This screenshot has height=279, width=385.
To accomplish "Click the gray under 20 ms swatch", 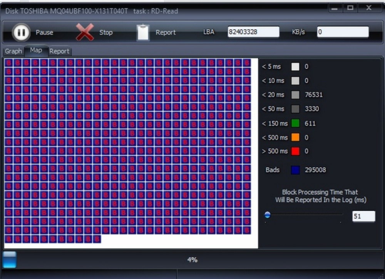I will tap(295, 95).
